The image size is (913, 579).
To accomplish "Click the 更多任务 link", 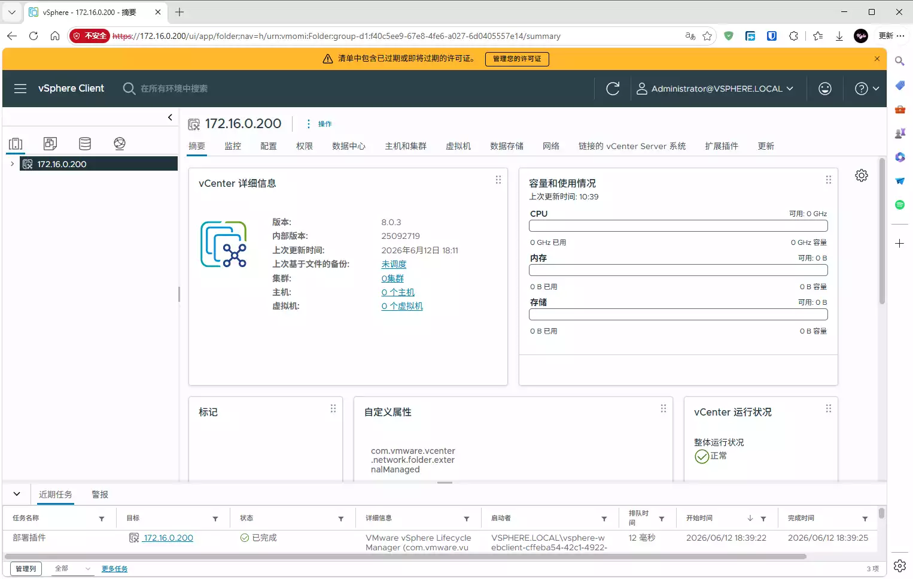I will click(115, 569).
